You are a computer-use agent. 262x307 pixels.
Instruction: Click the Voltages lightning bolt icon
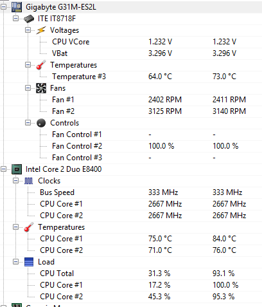(x=41, y=30)
